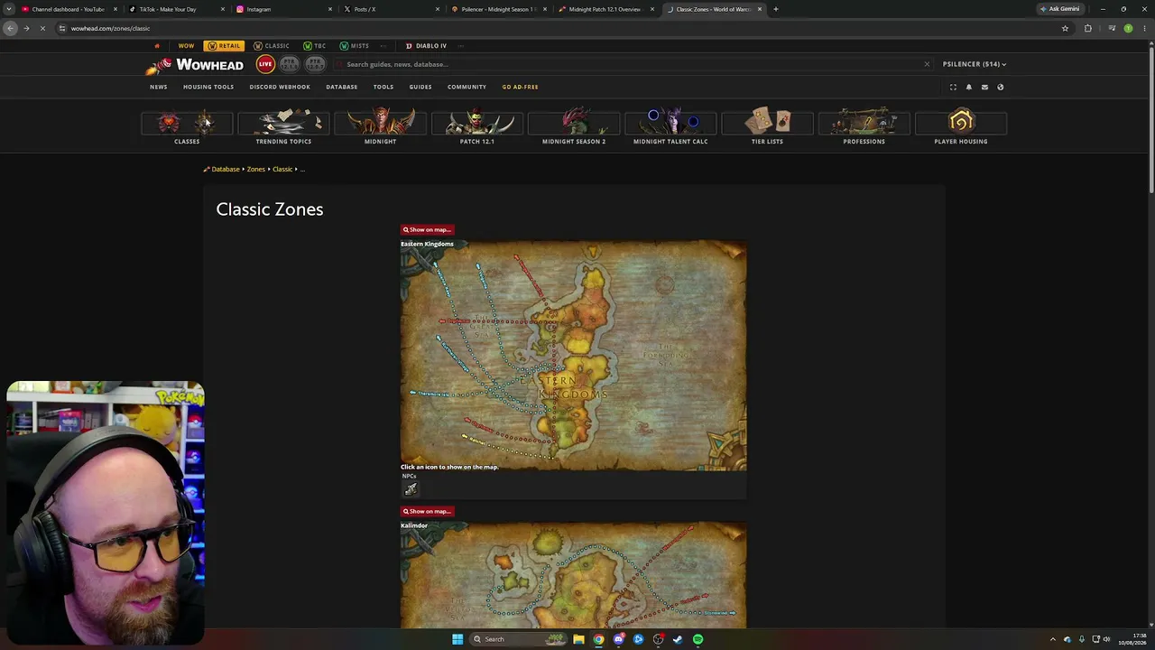The width and height of the screenshot is (1155, 650).
Task: Open the Zones breadcrumb link
Action: tap(256, 169)
